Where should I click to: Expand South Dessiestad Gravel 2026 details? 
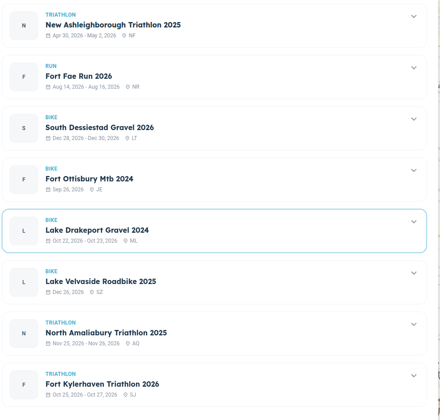[413, 119]
